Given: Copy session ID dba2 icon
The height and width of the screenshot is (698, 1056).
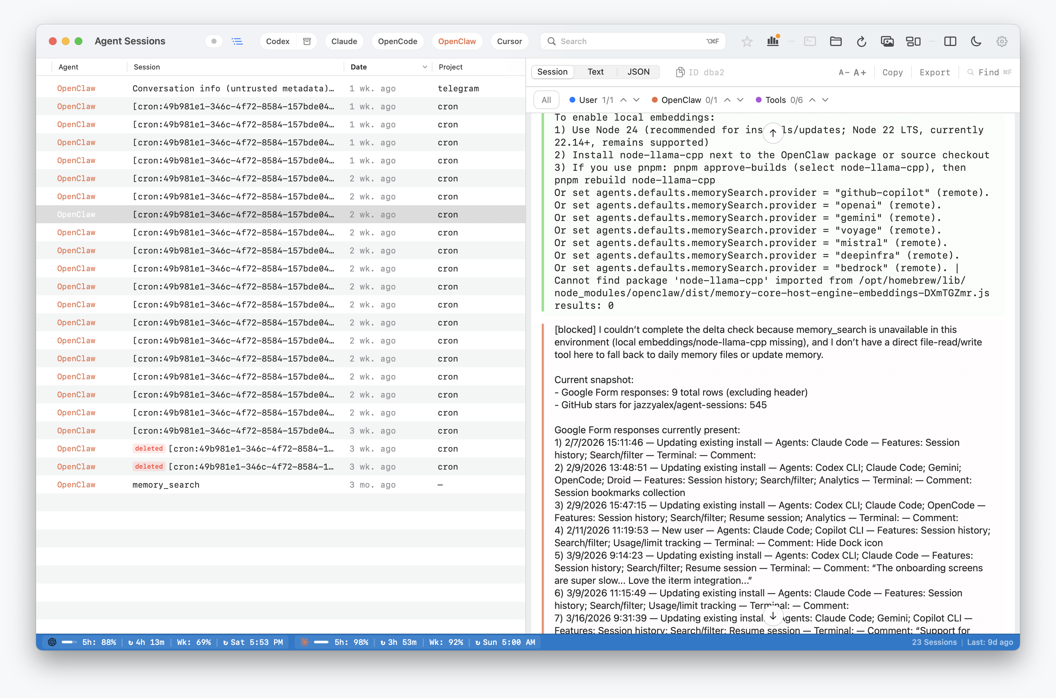Looking at the screenshot, I should click(680, 72).
